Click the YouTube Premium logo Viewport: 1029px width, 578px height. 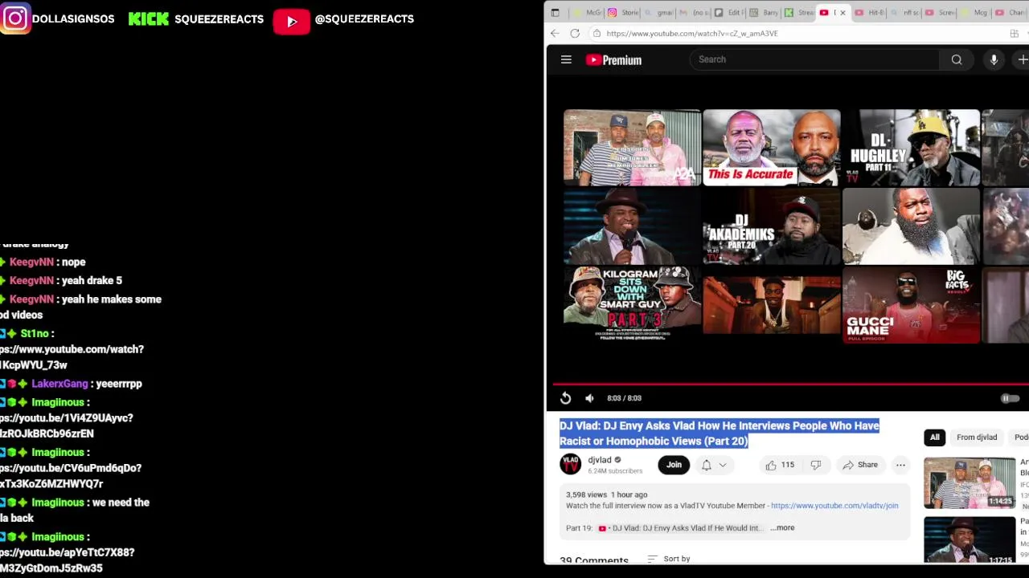point(613,59)
